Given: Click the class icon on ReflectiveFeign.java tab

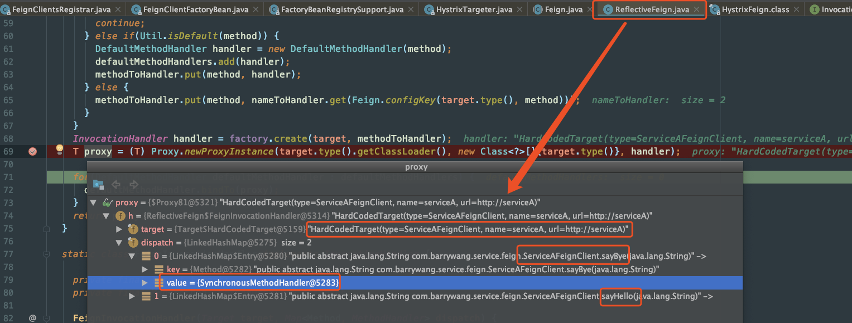Looking at the screenshot, I should 608,9.
